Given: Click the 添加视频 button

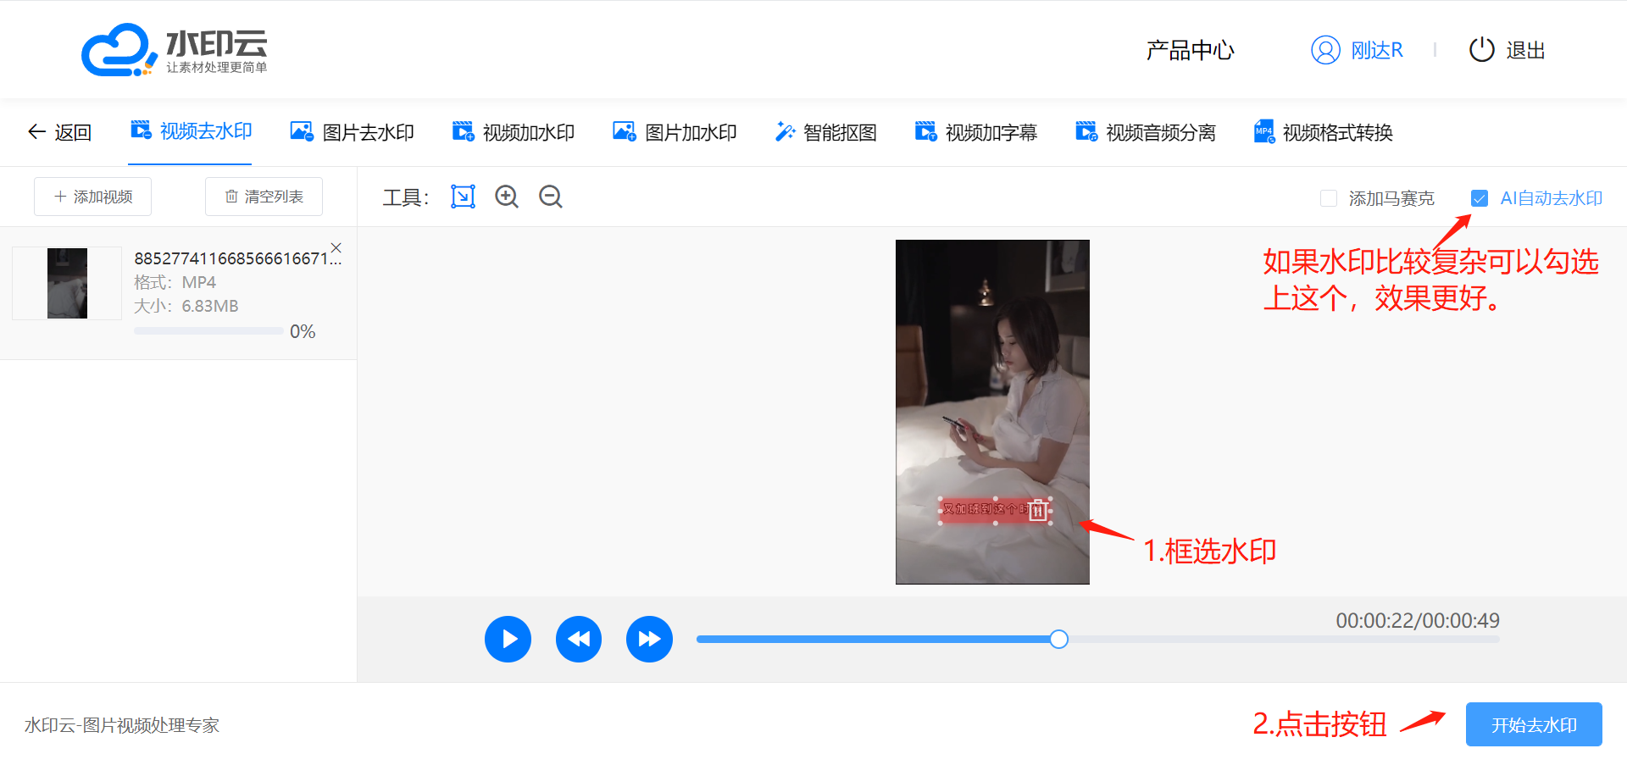Looking at the screenshot, I should [x=93, y=197].
